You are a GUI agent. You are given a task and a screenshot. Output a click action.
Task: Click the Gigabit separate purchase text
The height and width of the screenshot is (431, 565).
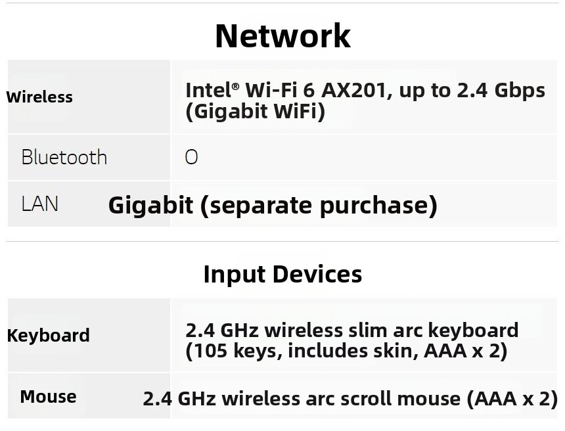point(273,206)
